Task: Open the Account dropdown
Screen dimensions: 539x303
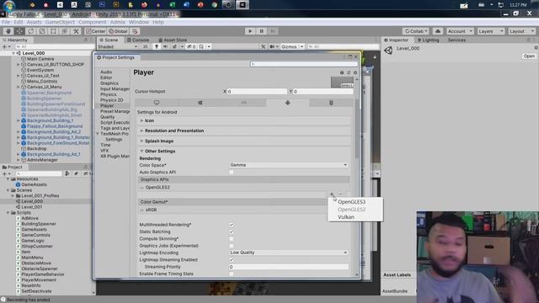Action: click(x=460, y=31)
